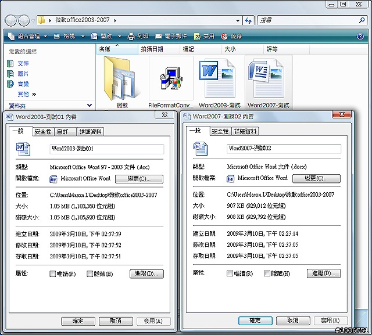372x335 pixels.
Task: Switch to 安全性 tab in Word2003 dialog
Action: pos(43,131)
